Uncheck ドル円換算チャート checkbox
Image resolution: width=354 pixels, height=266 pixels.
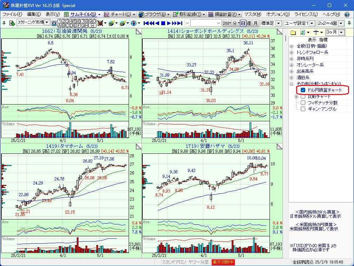click(x=303, y=90)
